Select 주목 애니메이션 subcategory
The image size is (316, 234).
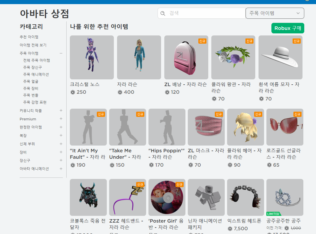click(36, 74)
